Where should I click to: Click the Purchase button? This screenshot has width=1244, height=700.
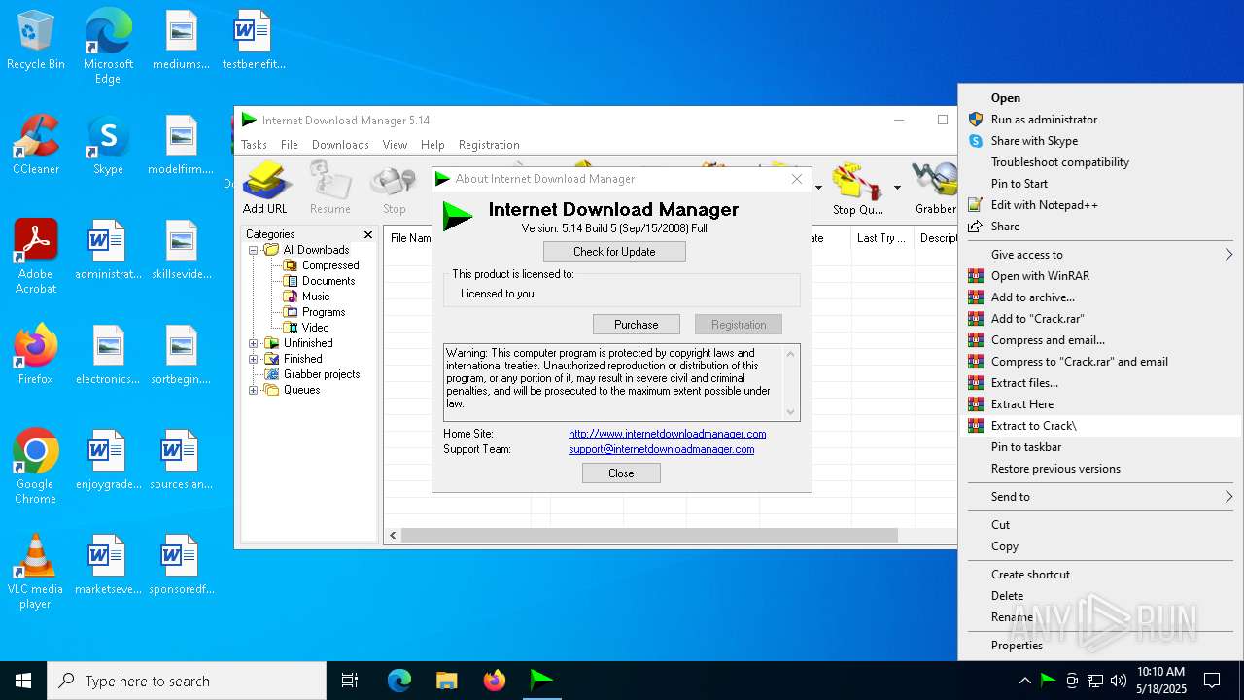click(637, 325)
